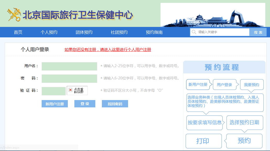Click the key-and-staff logo emblem
This screenshot has width=270, height=151.
coord(14,15)
